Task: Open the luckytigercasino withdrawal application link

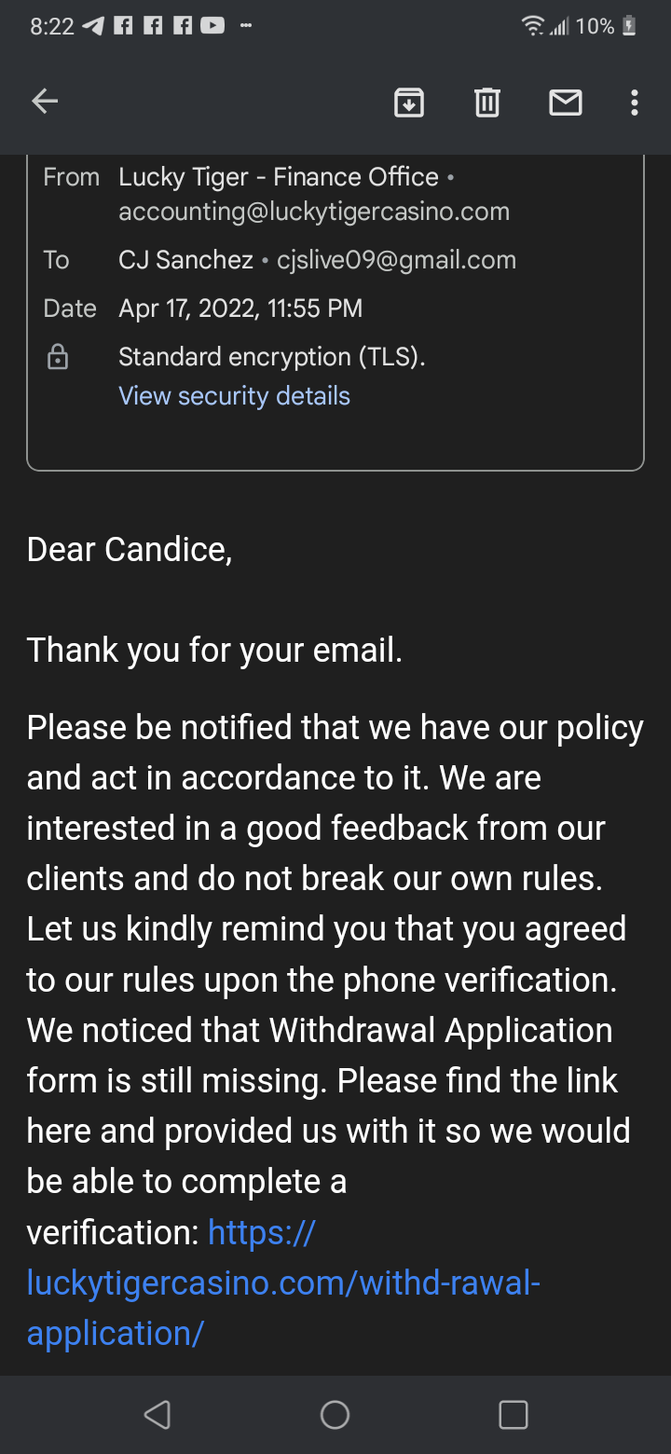Action: (283, 1283)
